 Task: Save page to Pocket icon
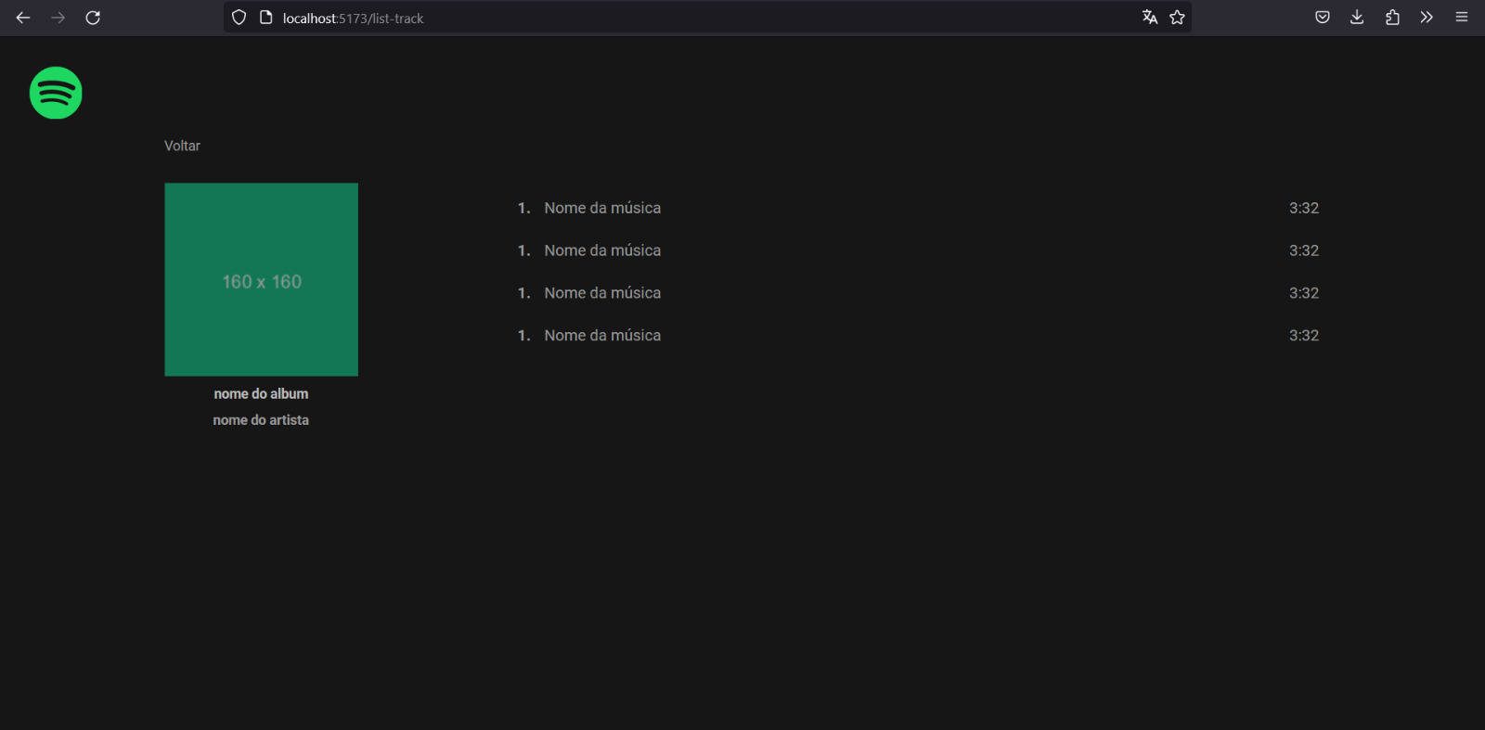(1323, 18)
